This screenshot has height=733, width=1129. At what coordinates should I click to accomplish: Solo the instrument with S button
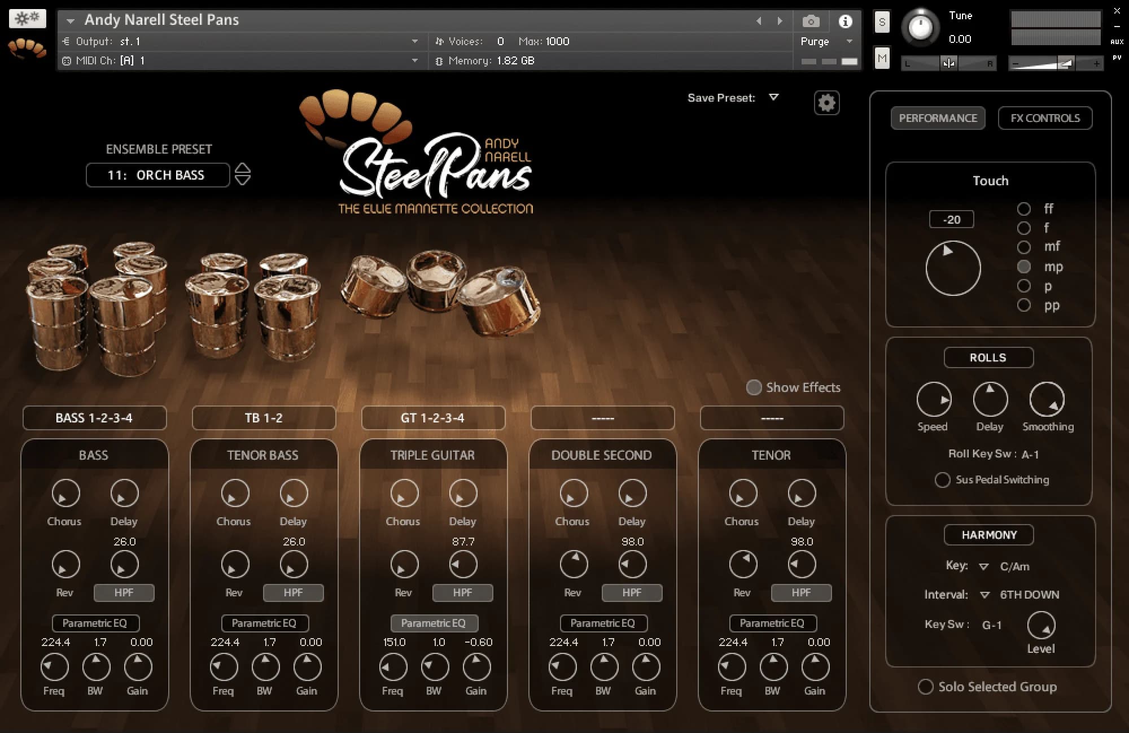point(882,23)
